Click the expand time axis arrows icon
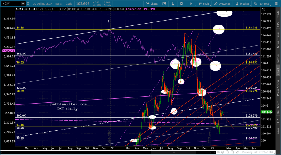Image resolution: width=281 pixels, height=155 pixels. point(218,152)
